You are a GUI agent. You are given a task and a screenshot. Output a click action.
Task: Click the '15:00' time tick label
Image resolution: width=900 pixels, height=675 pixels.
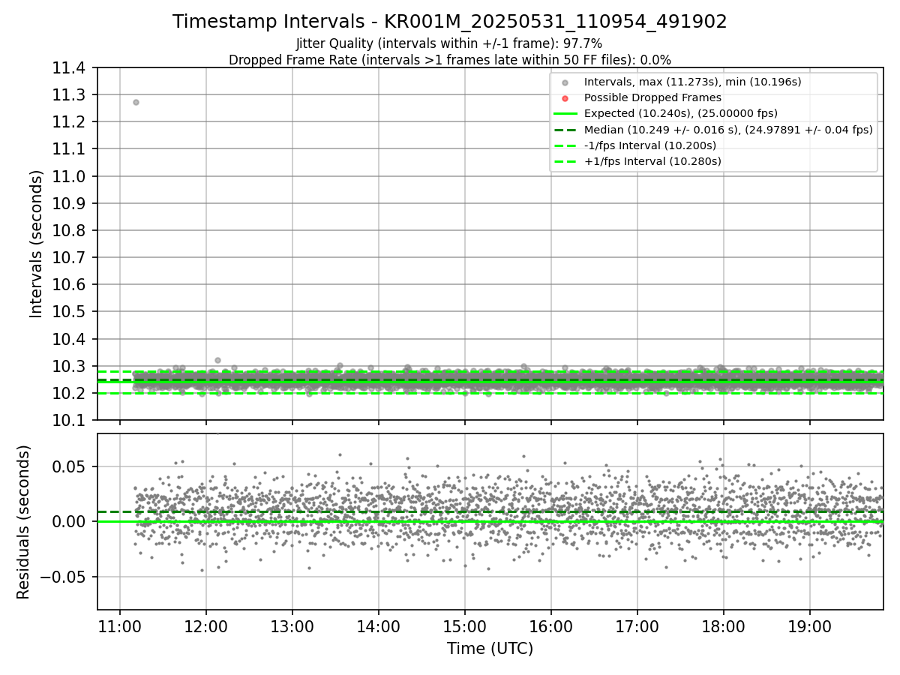465,626
